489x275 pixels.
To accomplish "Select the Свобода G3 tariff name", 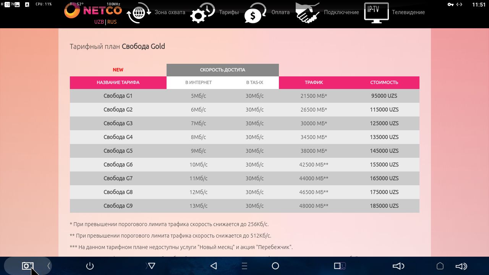I will 118,123.
